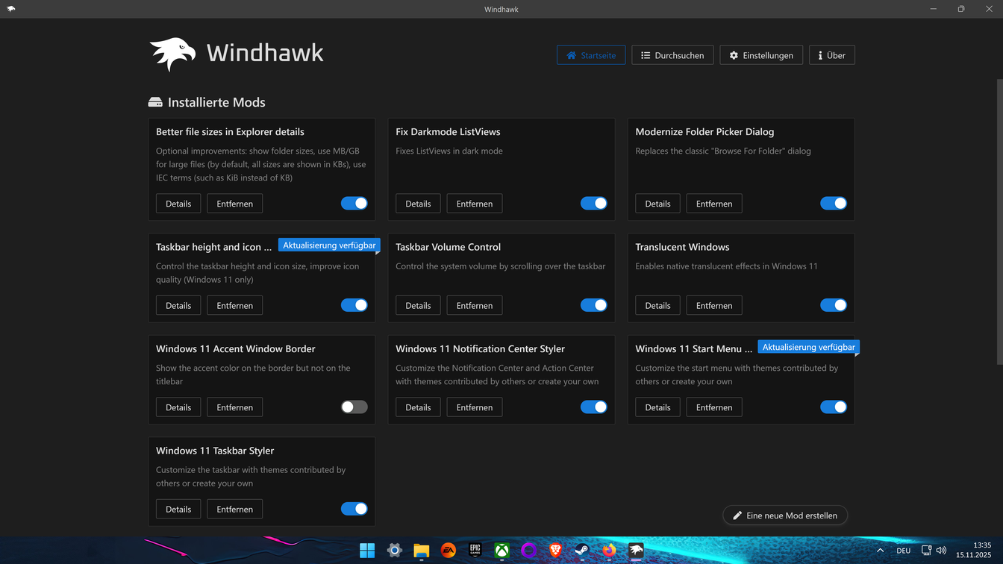The height and width of the screenshot is (564, 1003).
Task: Click the Windhawk icon in title bar
Action: (10, 9)
